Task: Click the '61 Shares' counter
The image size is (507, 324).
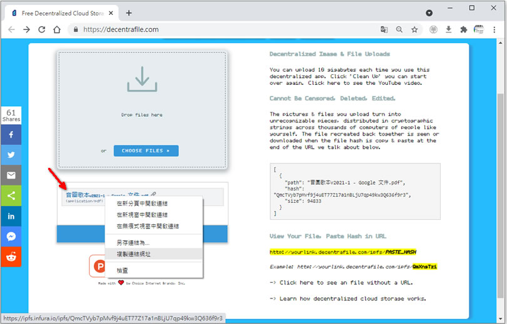Action: (11, 115)
